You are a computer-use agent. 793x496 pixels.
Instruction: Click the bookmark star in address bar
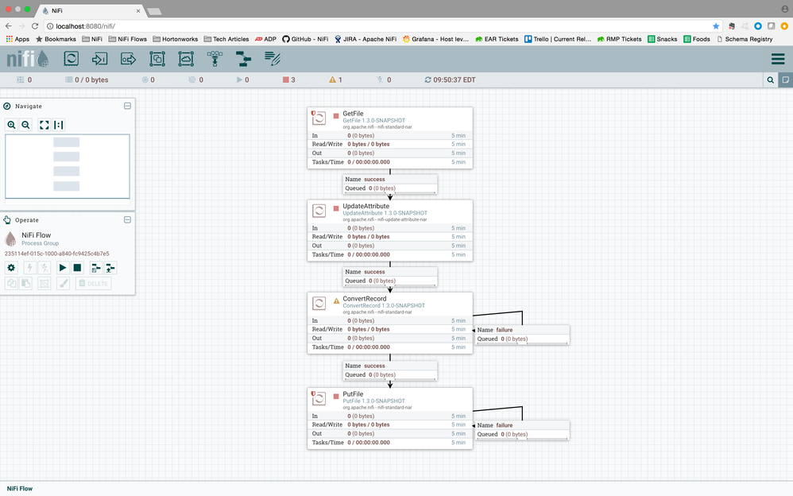pyautogui.click(x=716, y=25)
